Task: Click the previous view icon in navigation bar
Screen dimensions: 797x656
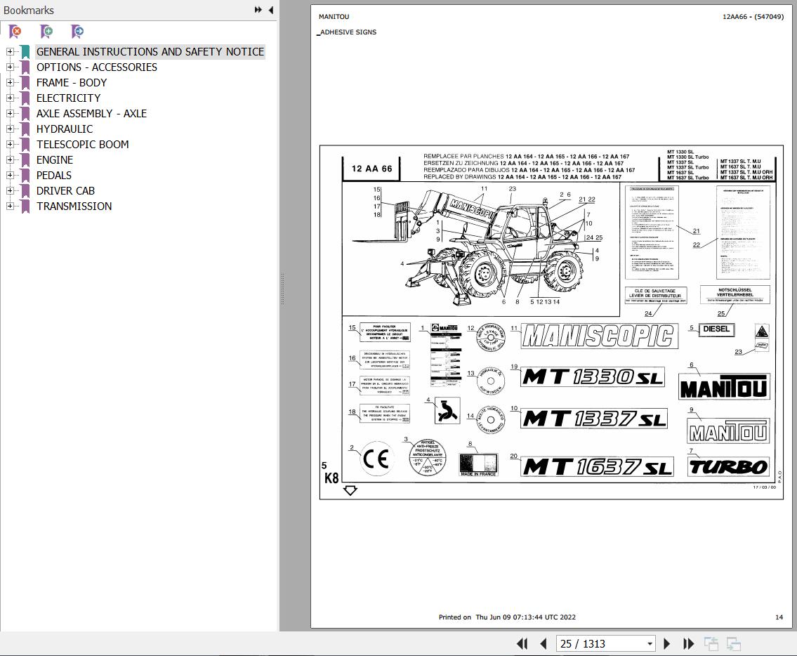Action: pos(711,644)
